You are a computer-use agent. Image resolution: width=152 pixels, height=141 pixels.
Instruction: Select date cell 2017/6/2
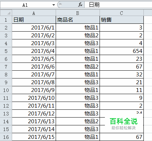[x=34, y=36]
